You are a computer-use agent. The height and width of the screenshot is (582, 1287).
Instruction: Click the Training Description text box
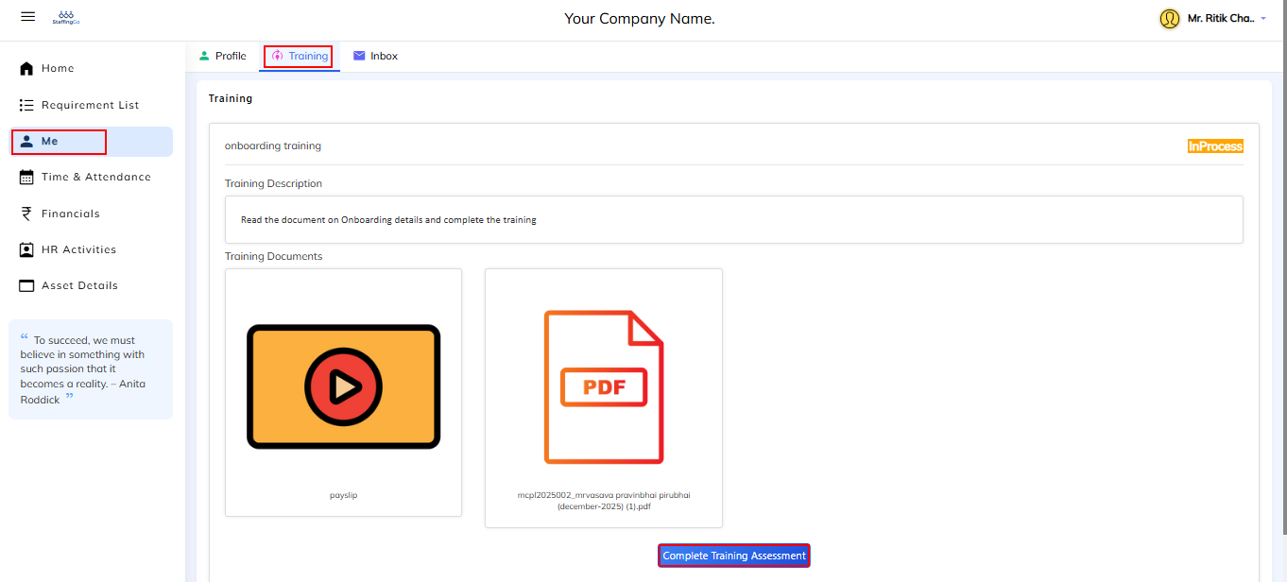(733, 220)
